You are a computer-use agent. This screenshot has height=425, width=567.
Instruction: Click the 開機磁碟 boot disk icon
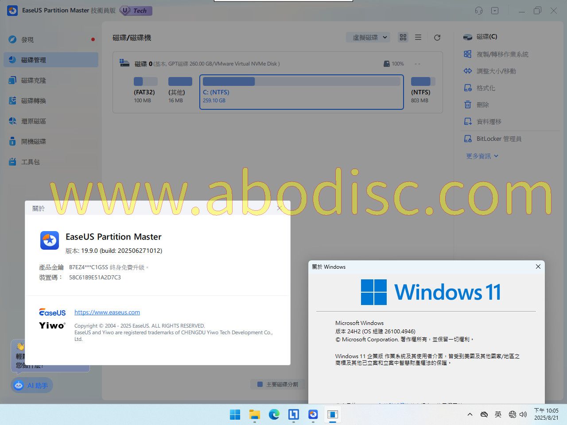click(12, 141)
